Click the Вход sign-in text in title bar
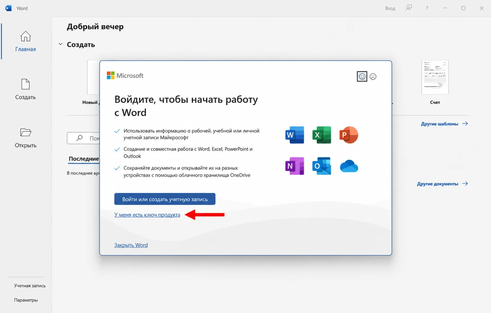Viewport: 491px width, 313px height. (390, 8)
